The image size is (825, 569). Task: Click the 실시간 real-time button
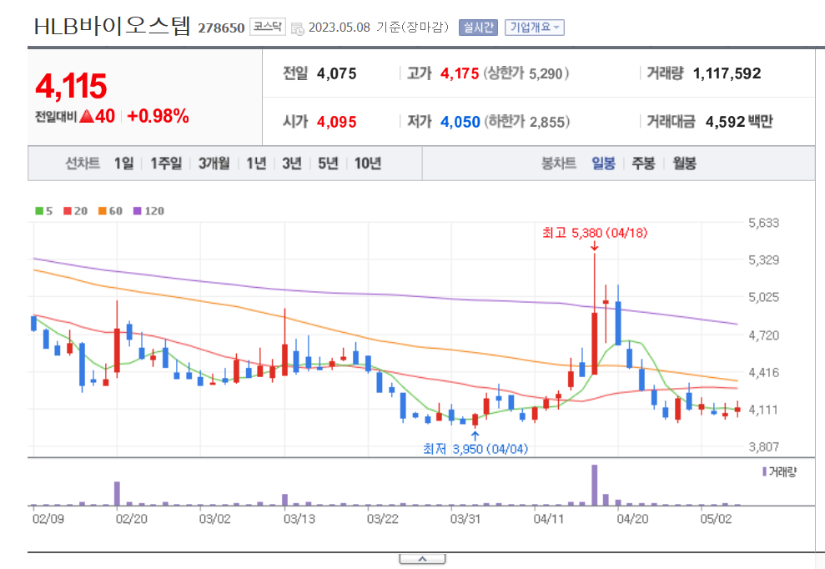click(x=478, y=28)
